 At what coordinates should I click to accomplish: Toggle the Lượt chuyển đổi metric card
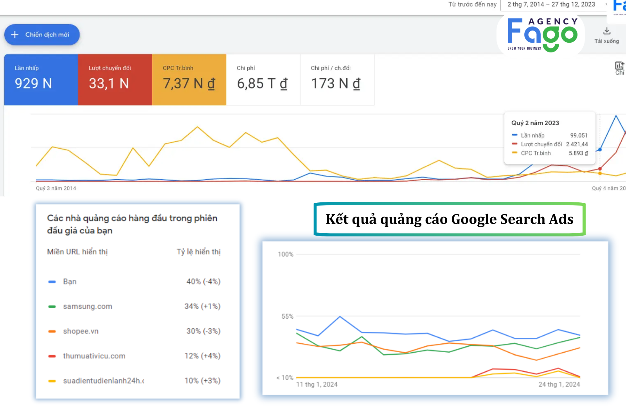click(115, 79)
